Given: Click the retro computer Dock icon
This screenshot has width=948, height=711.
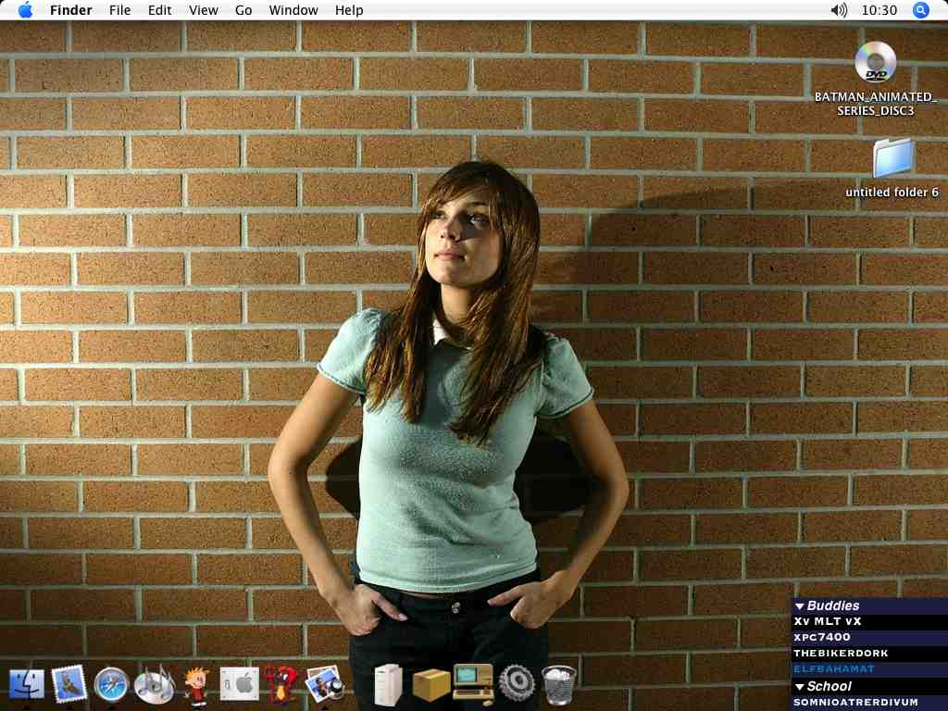Looking at the screenshot, I should [x=473, y=684].
